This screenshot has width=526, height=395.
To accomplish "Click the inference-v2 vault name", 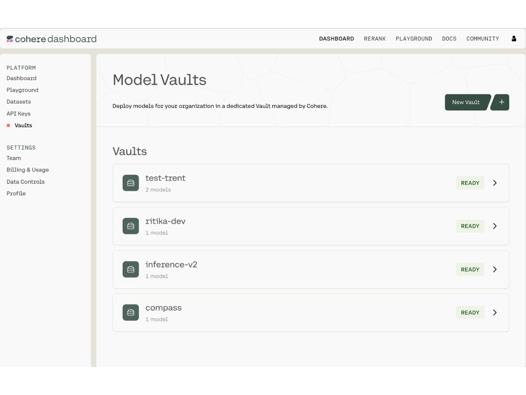I will 171,265.
